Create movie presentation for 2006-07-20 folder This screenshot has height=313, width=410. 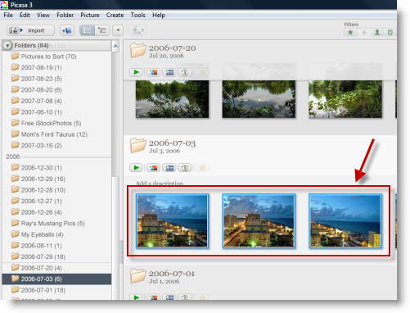point(169,72)
